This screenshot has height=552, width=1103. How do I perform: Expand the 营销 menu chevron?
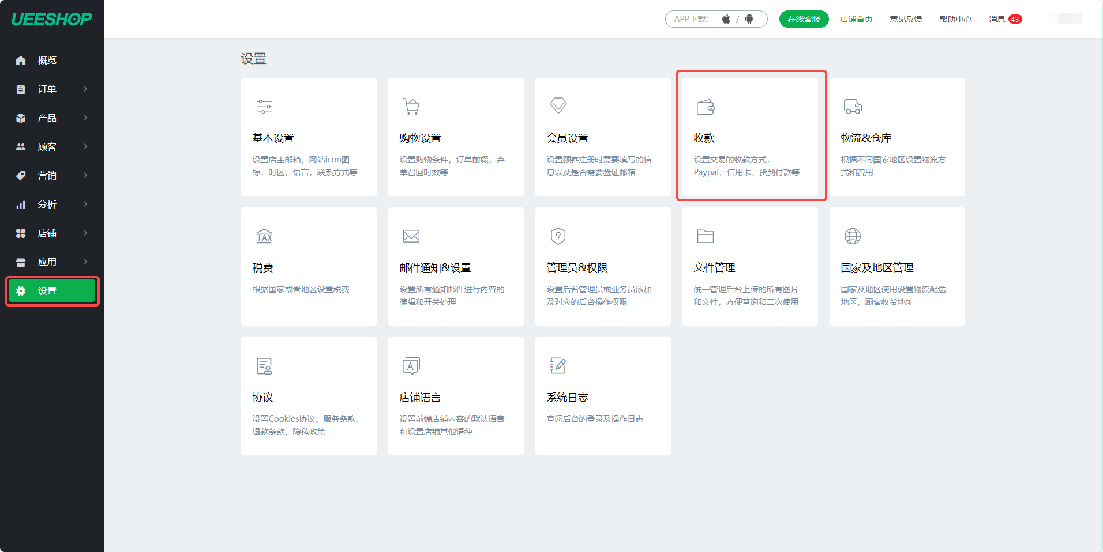85,175
